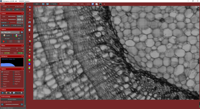
Task: Click the white cylinder icon in sidebar
Action: [29, 30]
